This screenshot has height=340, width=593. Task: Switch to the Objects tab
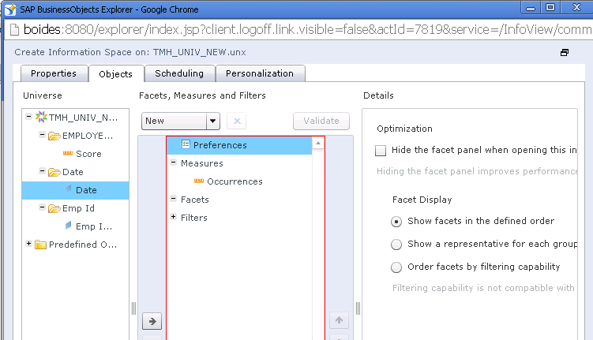pos(116,73)
